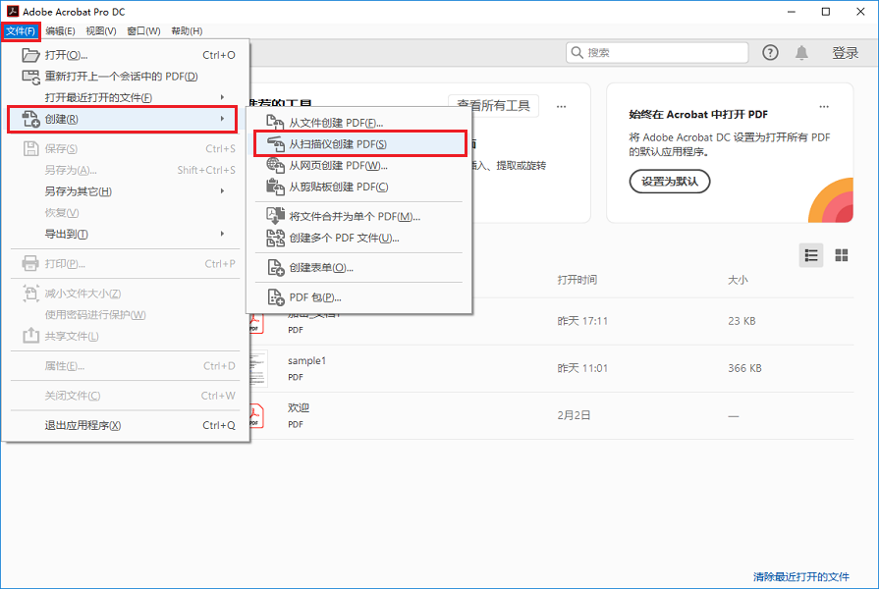The width and height of the screenshot is (879, 589).
Task: Click the 登录 sign-in button
Action: pyautogui.click(x=845, y=53)
